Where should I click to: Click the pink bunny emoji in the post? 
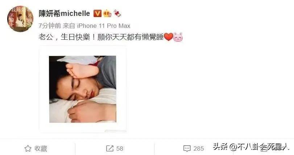point(178,37)
